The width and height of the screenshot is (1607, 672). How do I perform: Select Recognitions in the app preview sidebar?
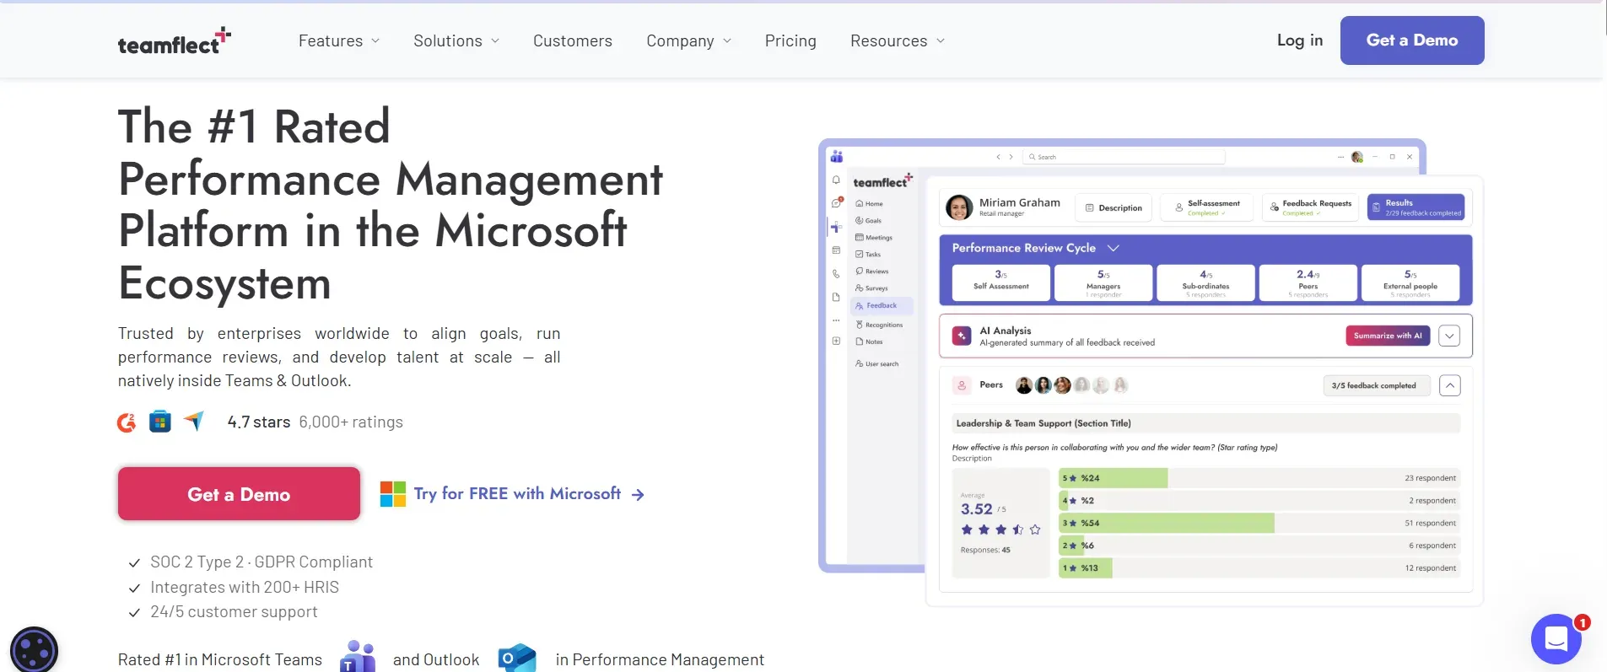point(879,325)
